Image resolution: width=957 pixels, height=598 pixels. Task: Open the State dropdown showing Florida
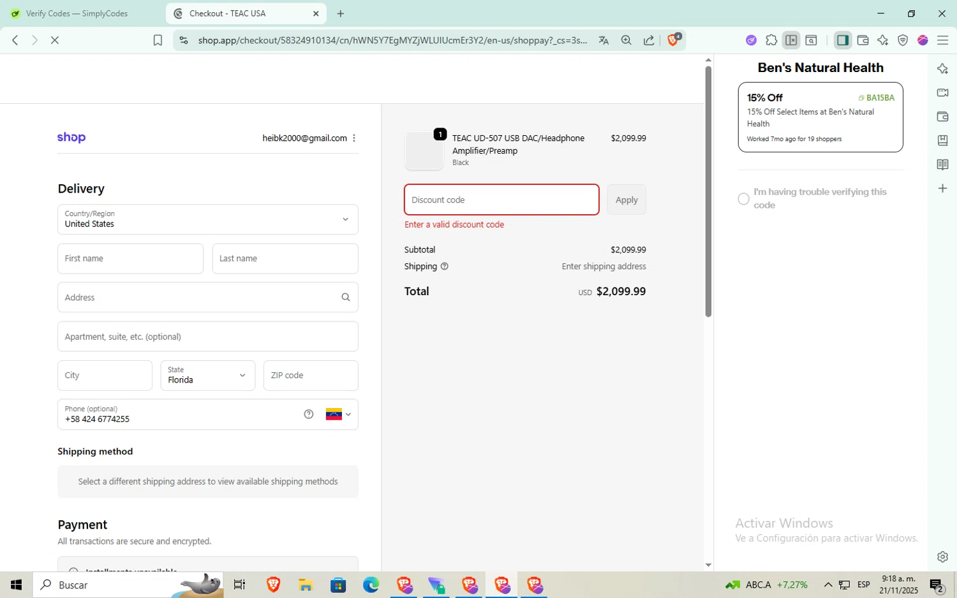208,376
